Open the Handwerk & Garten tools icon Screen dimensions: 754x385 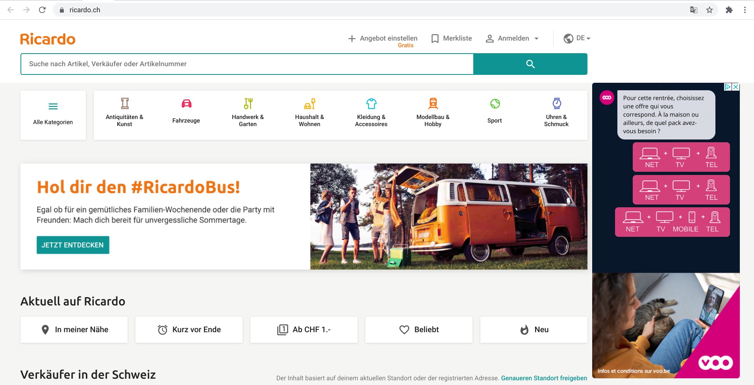tap(248, 104)
